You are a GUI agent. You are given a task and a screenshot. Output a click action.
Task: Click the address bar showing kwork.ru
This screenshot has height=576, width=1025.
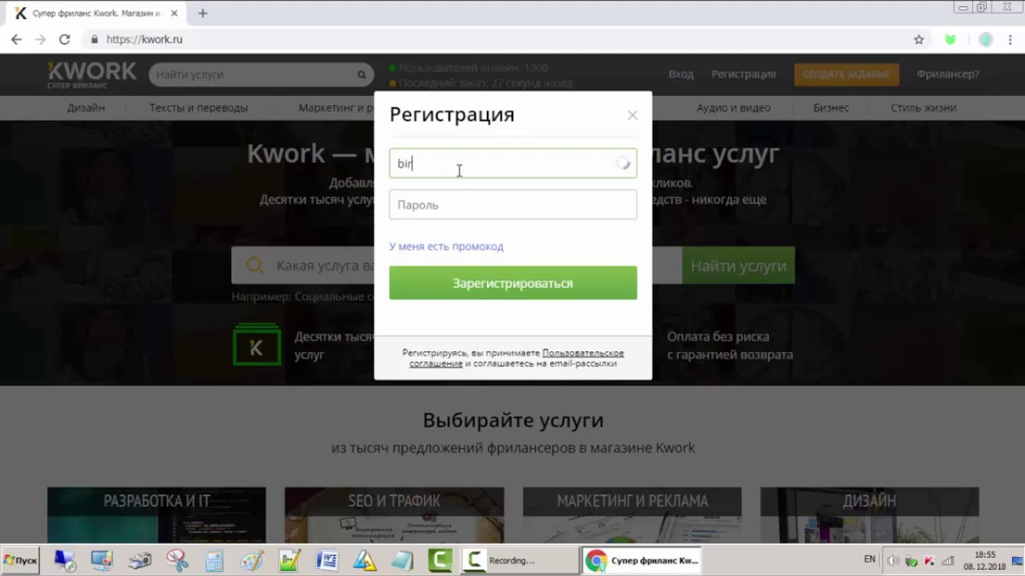click(496, 39)
